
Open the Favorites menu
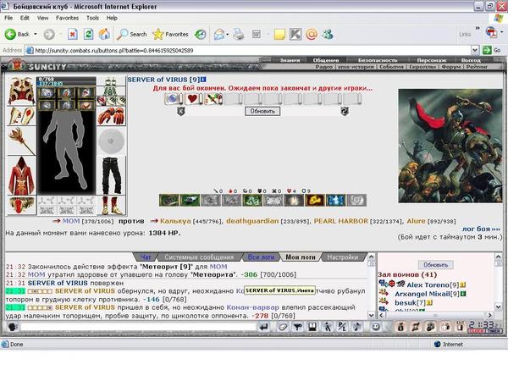click(x=67, y=18)
